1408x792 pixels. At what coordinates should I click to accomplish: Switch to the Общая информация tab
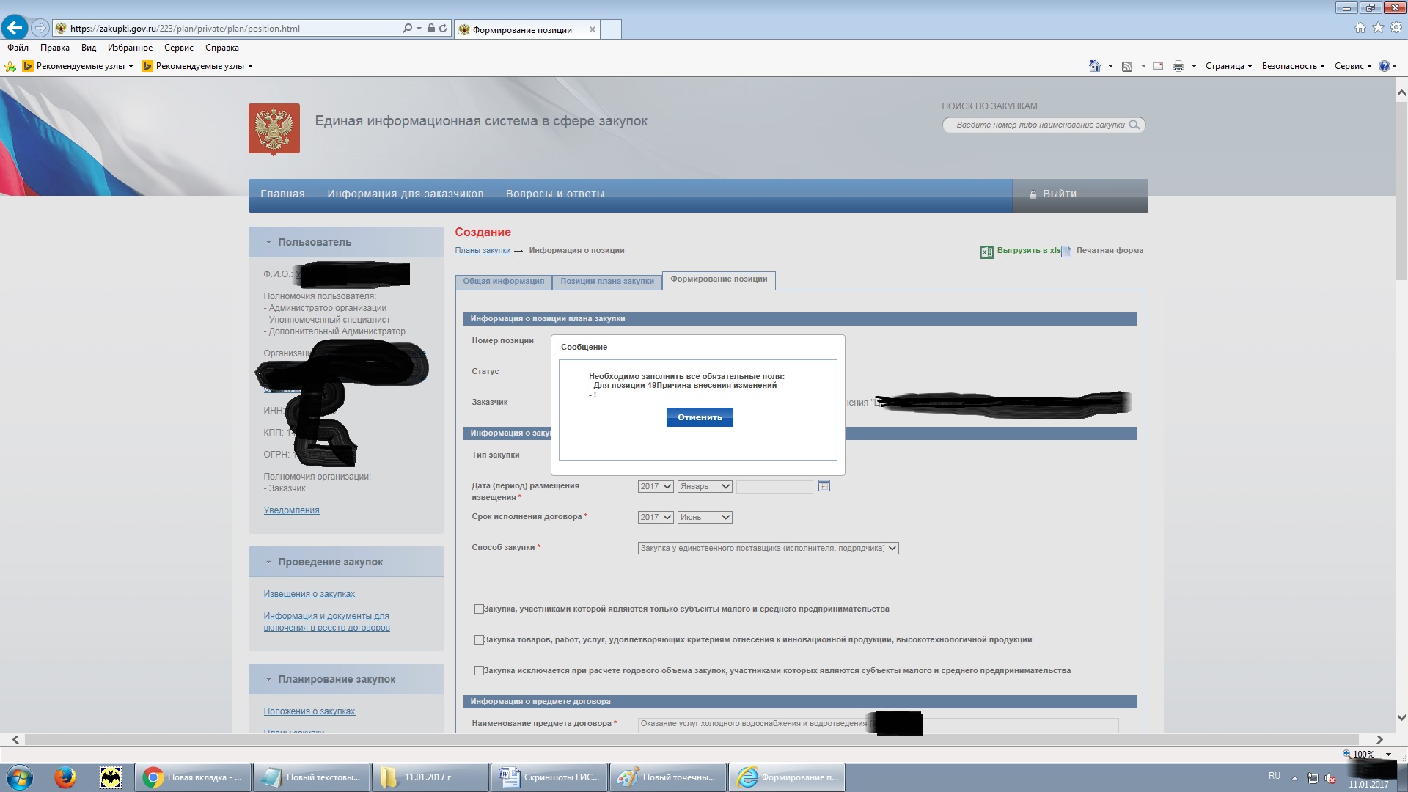point(503,282)
